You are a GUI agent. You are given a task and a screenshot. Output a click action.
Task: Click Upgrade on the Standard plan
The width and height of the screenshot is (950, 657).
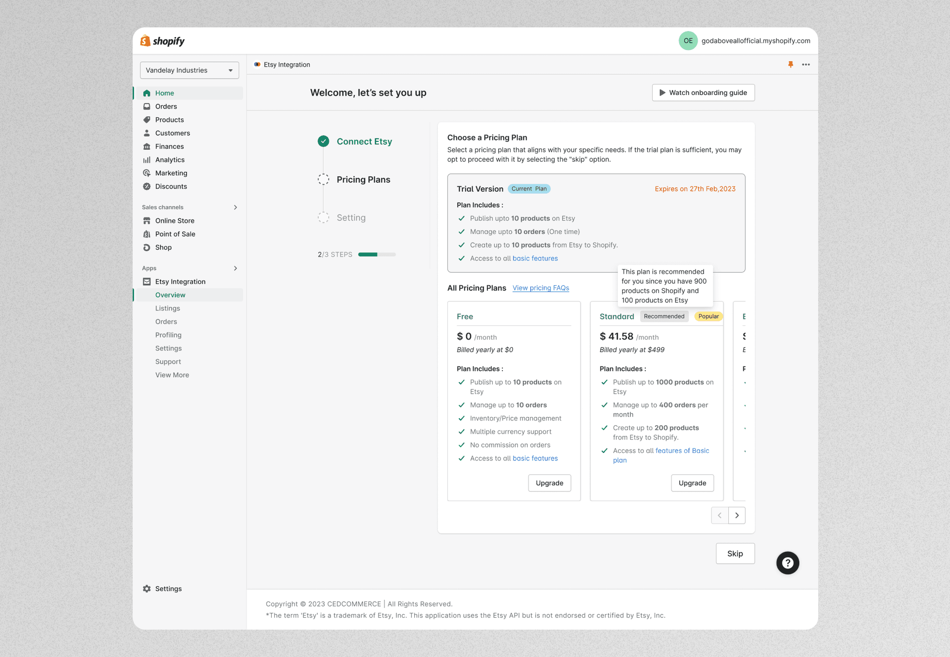692,483
